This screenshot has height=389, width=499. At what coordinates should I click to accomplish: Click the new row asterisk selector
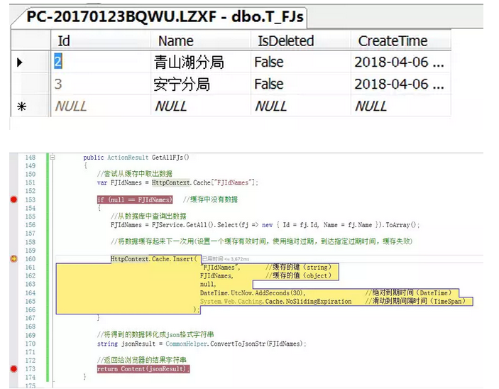[21, 106]
